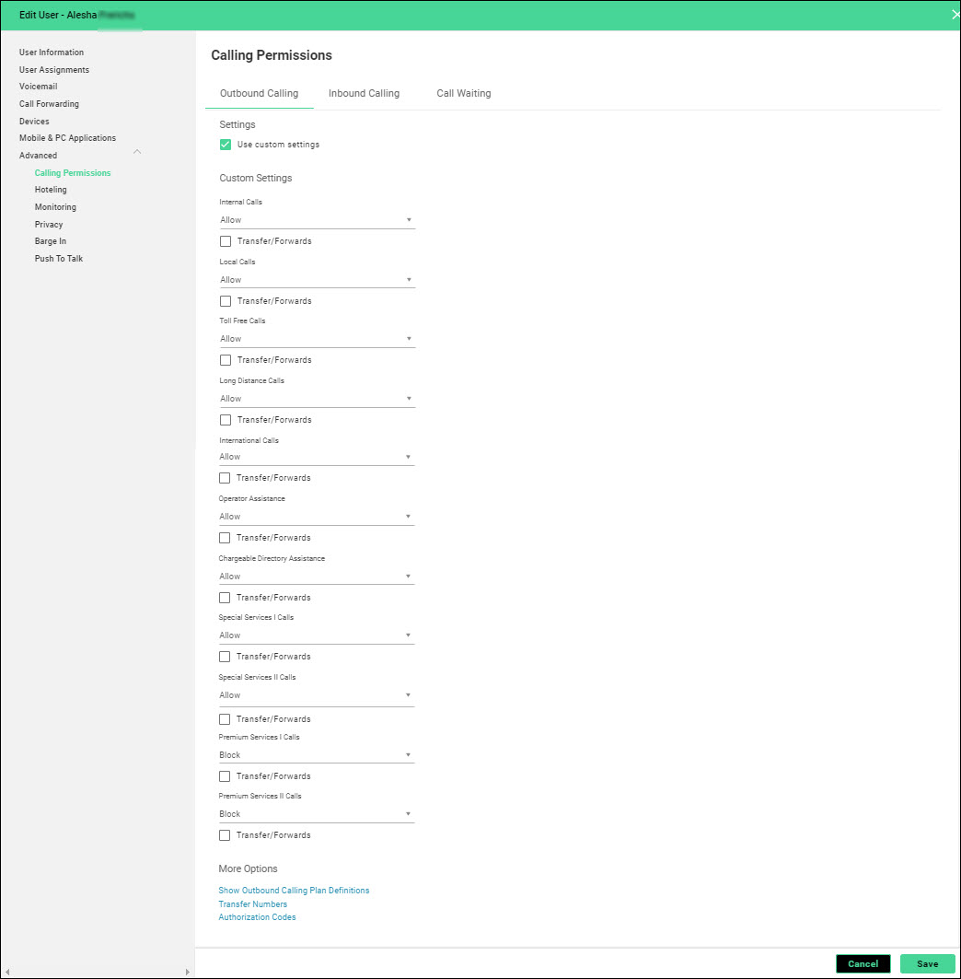Open Voicemail in the sidebar

pyautogui.click(x=38, y=87)
